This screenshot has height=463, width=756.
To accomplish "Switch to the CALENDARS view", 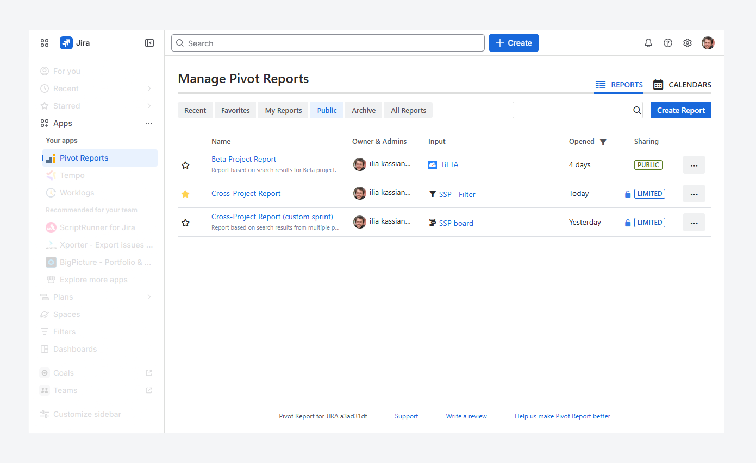I will click(682, 85).
